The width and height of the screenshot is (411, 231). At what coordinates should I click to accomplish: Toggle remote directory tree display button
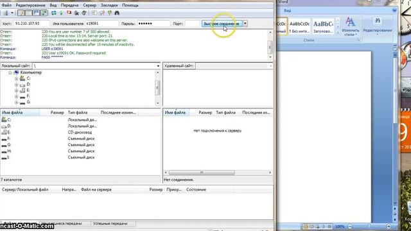36,13
